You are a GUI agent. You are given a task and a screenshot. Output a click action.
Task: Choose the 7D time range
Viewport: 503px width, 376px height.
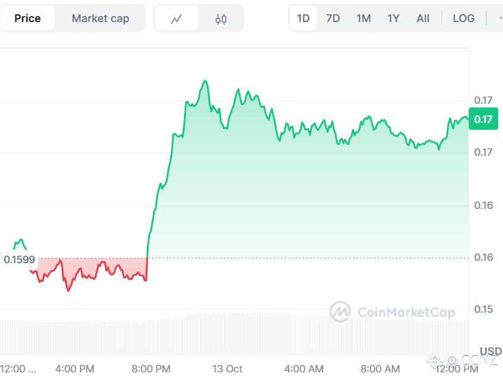[333, 19]
